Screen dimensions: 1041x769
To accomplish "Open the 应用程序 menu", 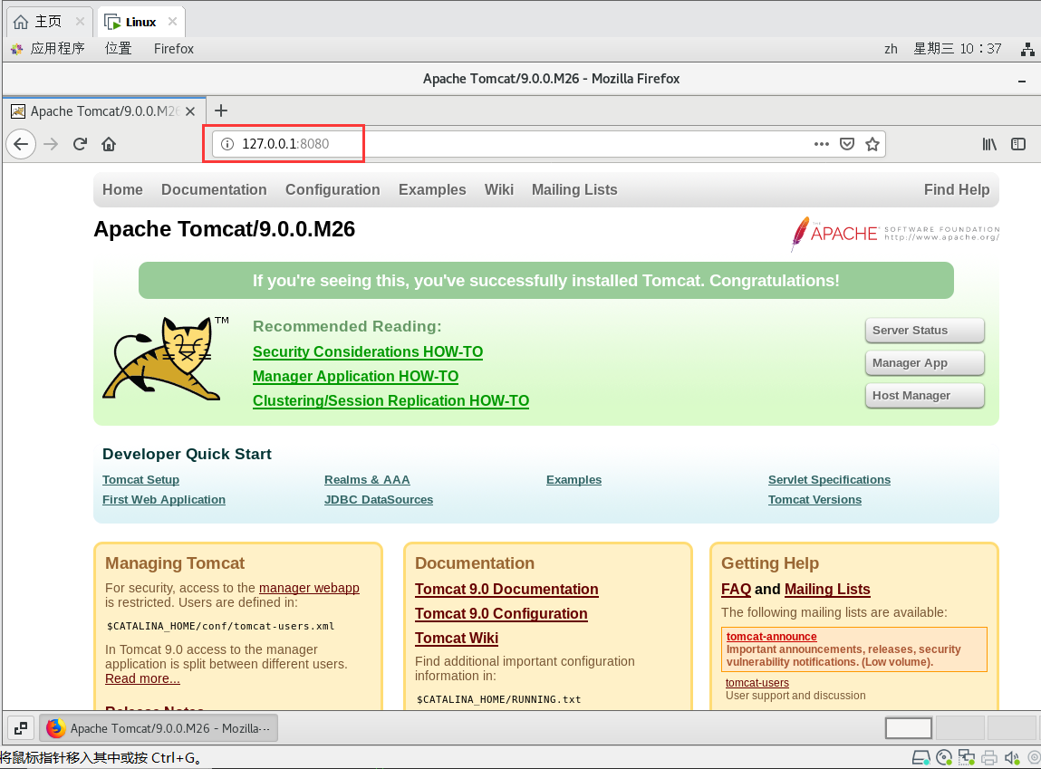I will pos(48,49).
